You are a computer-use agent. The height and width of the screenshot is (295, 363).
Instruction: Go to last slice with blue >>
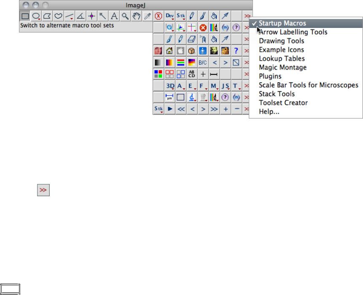pos(214,109)
